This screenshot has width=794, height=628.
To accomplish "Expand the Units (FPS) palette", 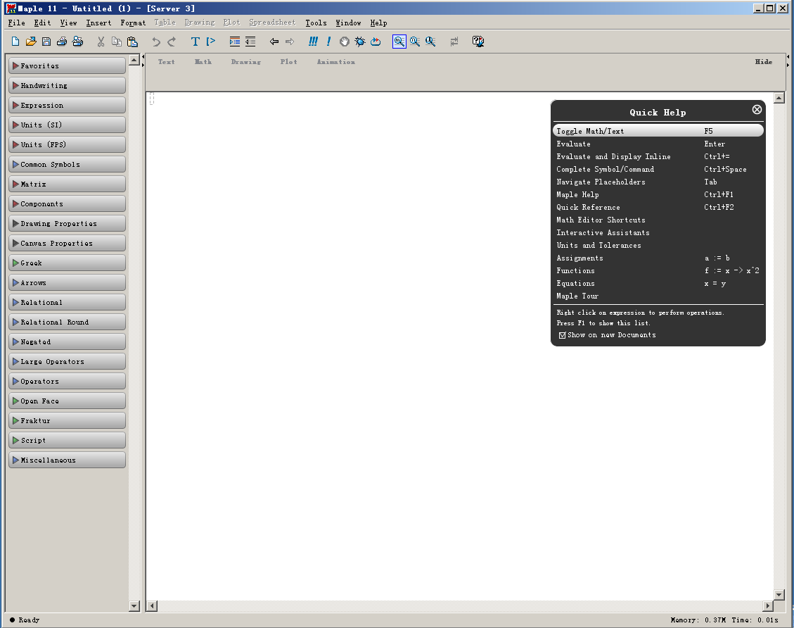I will [67, 145].
